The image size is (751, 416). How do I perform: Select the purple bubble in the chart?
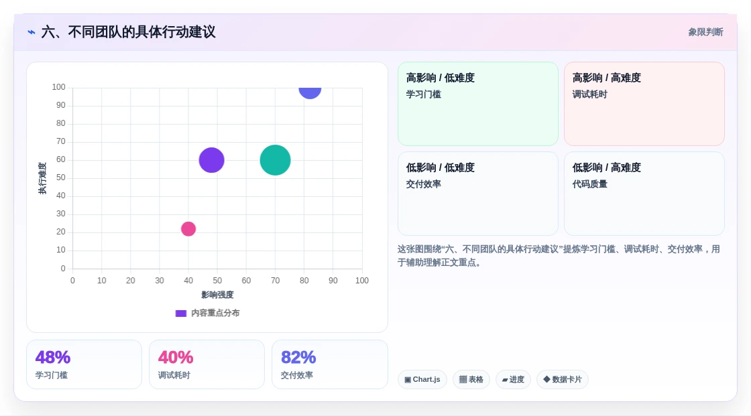click(212, 160)
